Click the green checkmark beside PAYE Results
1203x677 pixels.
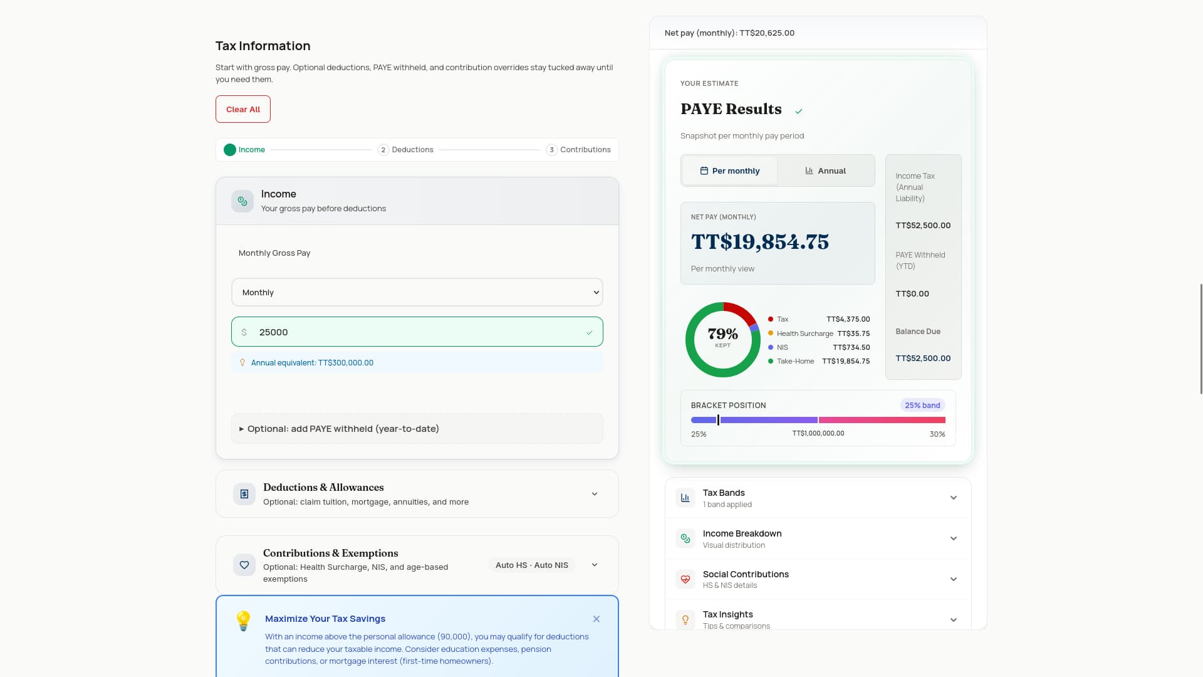click(799, 111)
